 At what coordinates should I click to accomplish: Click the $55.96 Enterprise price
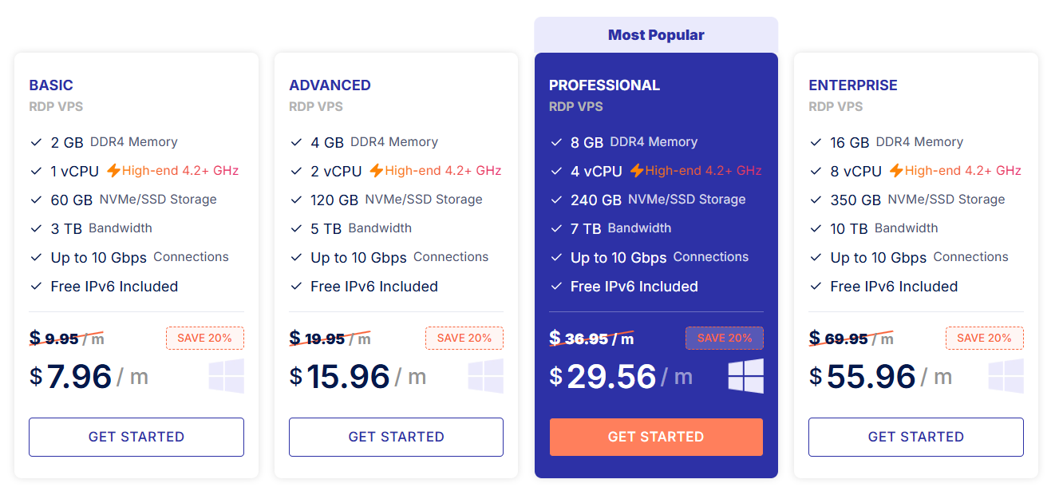[871, 376]
